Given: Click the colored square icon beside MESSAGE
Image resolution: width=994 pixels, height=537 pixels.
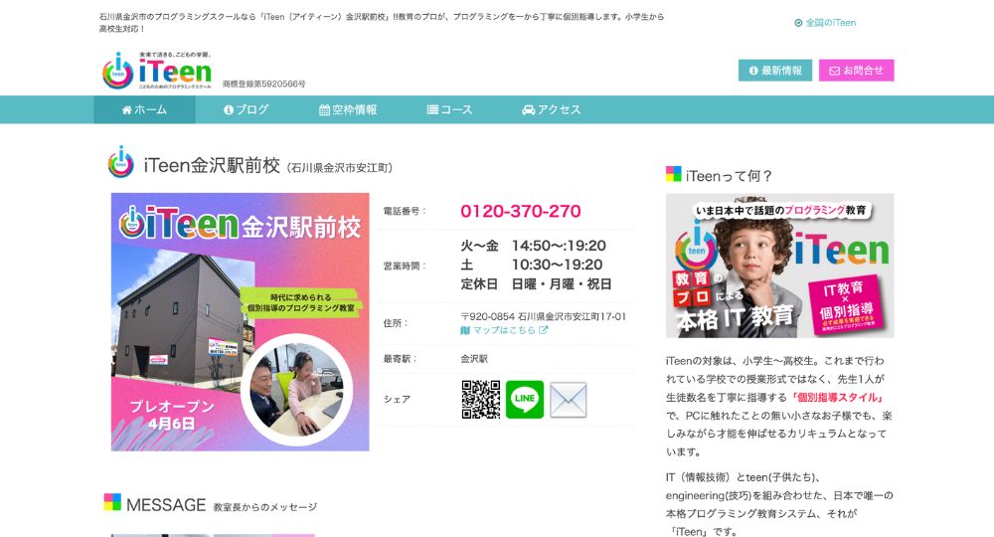Looking at the screenshot, I should pos(112,502).
